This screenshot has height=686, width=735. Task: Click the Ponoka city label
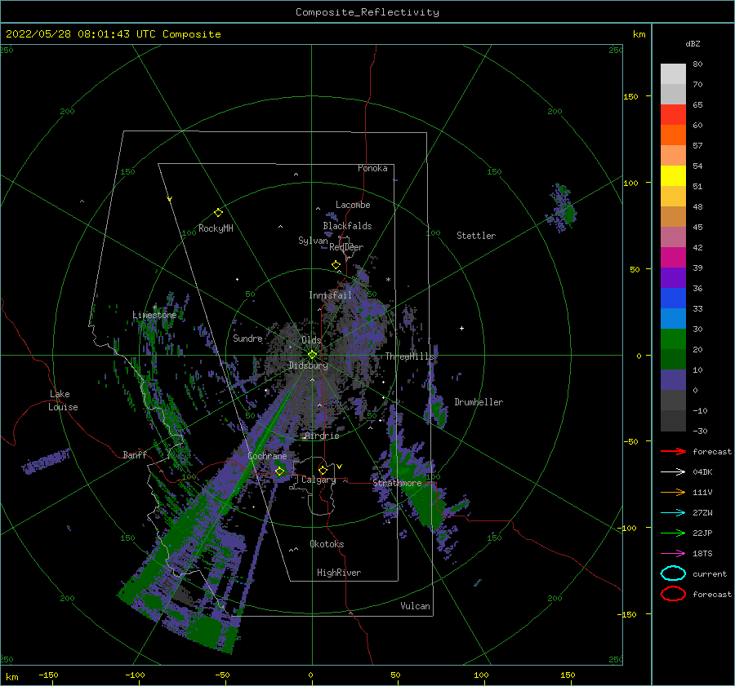(x=372, y=168)
